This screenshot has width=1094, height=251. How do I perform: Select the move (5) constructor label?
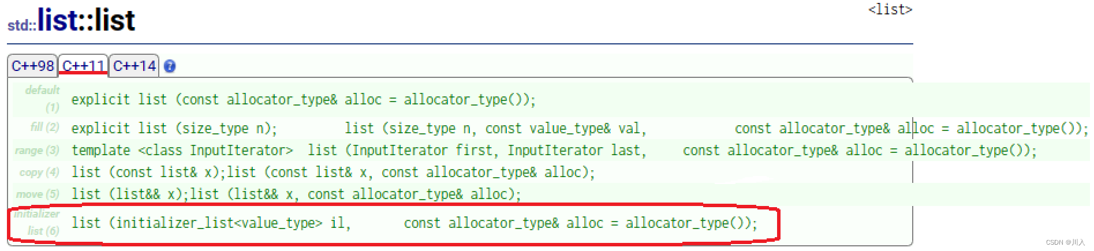[x=38, y=194]
